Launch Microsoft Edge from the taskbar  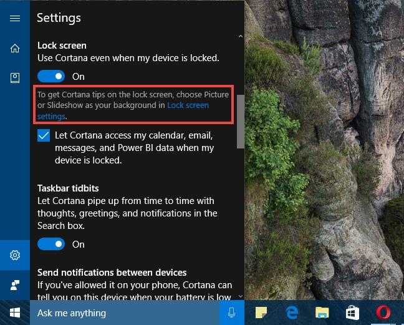[x=292, y=313]
